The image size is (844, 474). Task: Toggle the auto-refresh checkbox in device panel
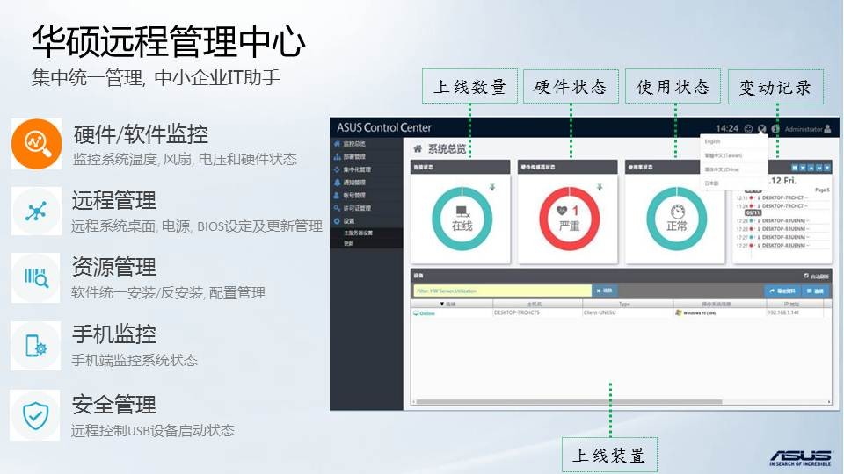pyautogui.click(x=806, y=276)
